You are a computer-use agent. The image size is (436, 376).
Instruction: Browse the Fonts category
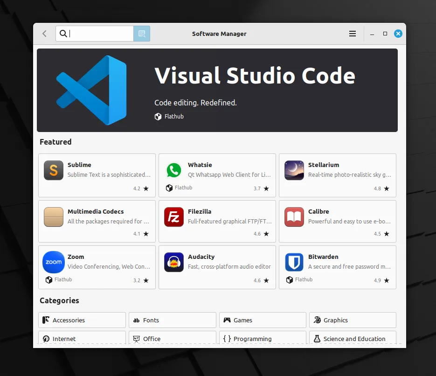[x=172, y=320]
